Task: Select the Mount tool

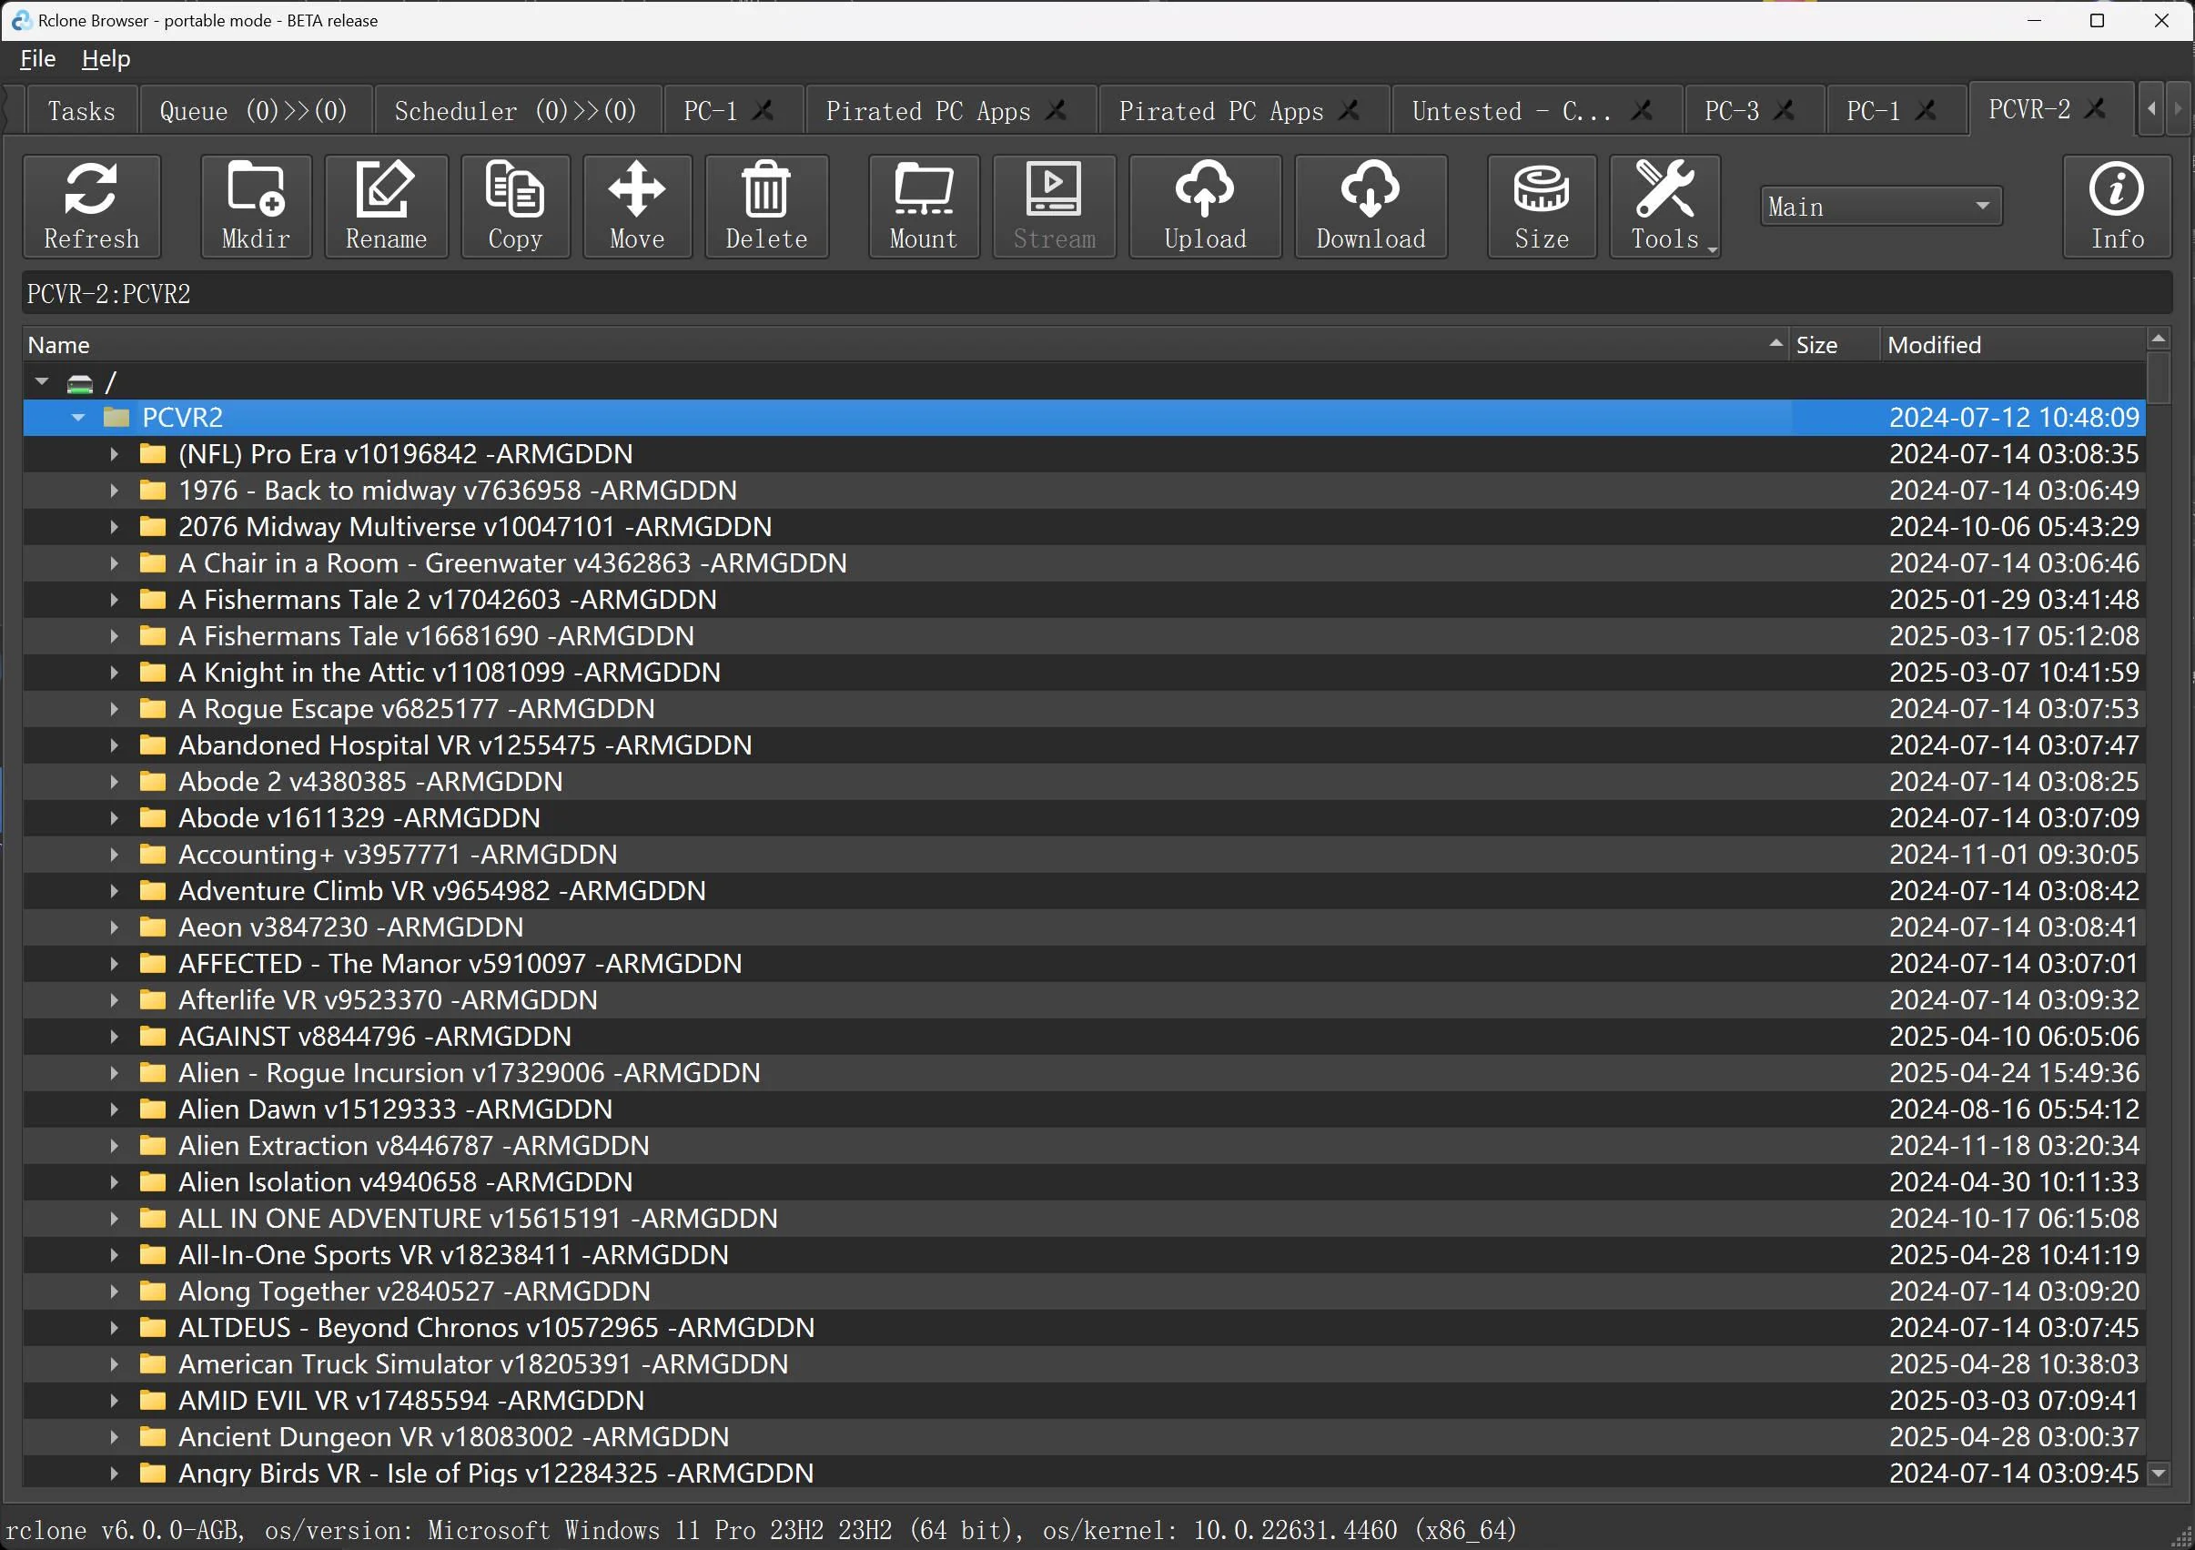Action: tap(923, 206)
